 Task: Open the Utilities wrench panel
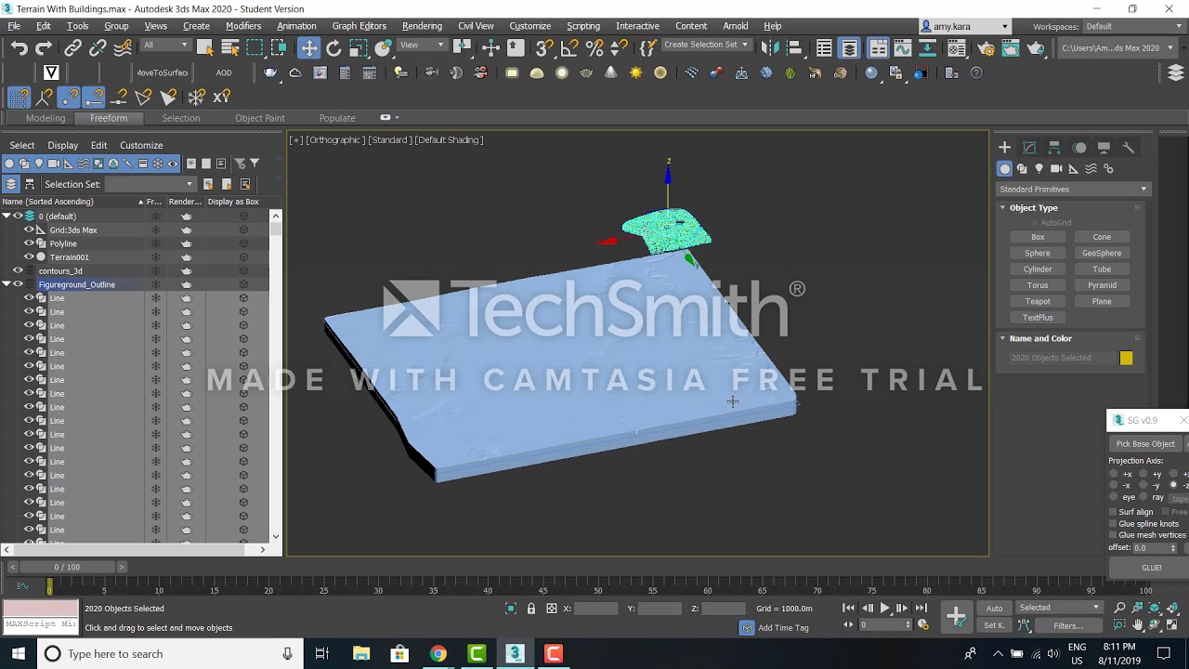point(1129,148)
